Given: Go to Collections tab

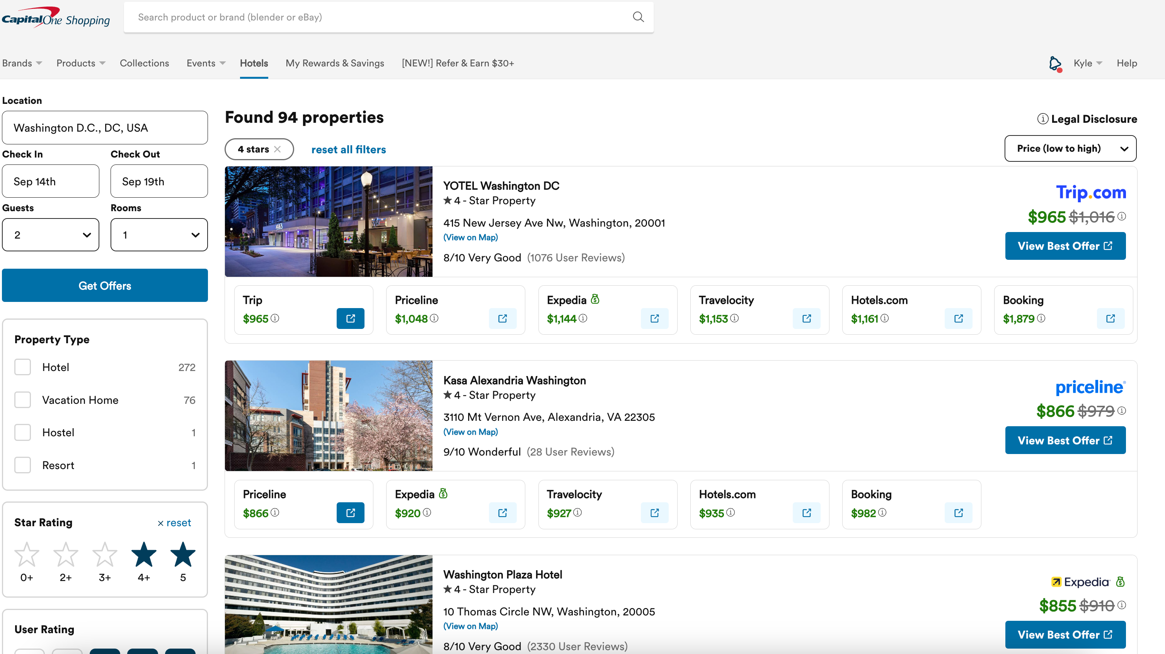Looking at the screenshot, I should 144,63.
